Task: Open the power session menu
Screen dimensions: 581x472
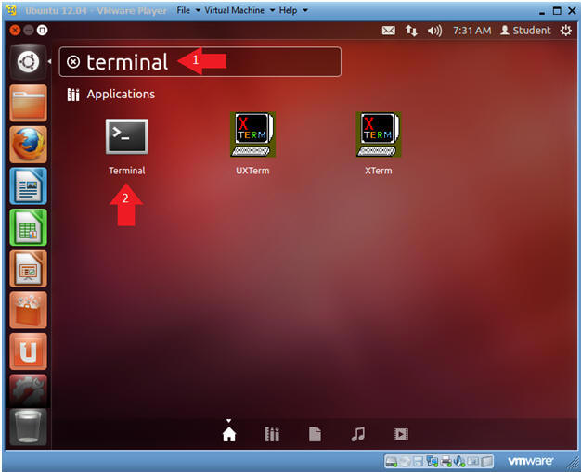Action: click(x=566, y=31)
